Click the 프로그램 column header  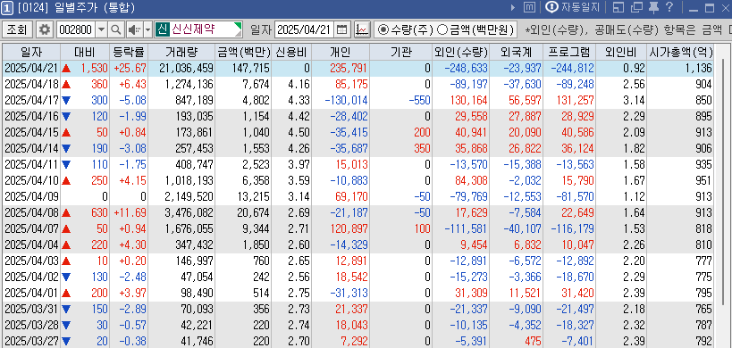click(569, 52)
